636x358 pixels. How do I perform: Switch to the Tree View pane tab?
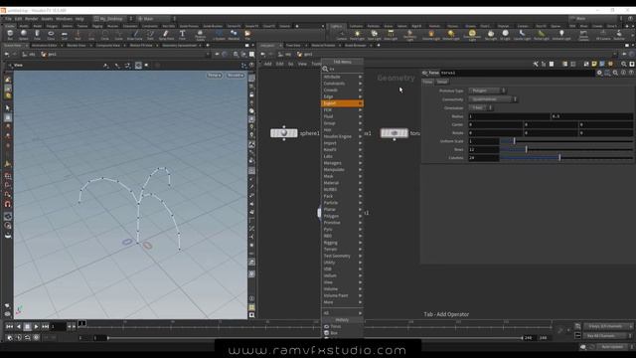293,46
